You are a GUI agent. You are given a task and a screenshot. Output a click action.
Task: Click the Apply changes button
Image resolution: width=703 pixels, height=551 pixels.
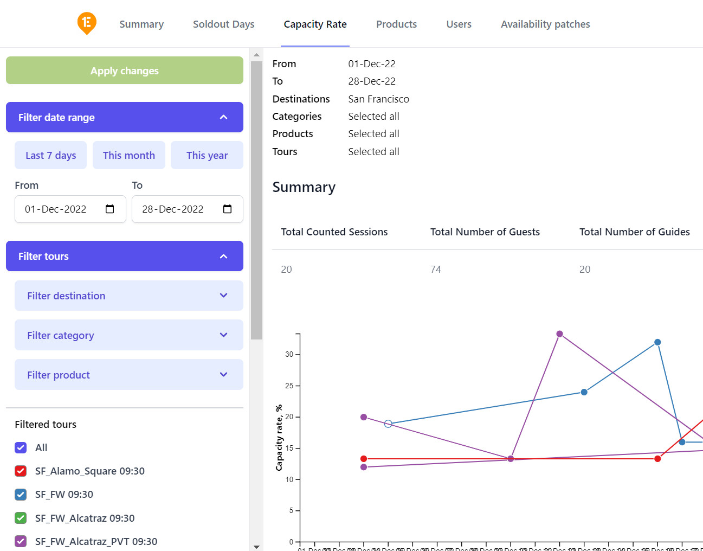(x=125, y=71)
